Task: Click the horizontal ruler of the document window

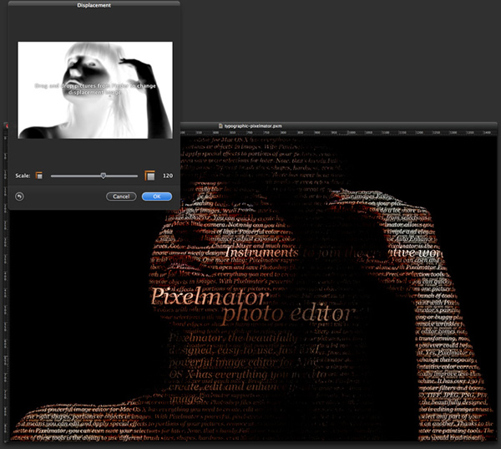Action: pos(339,132)
